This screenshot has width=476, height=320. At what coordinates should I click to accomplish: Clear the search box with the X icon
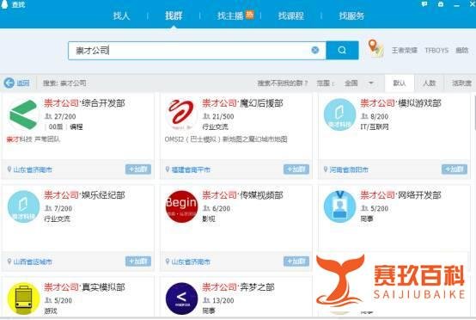click(315, 50)
